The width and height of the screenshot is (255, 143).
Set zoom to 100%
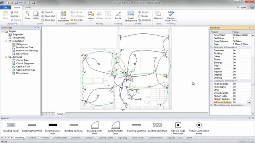36,15
